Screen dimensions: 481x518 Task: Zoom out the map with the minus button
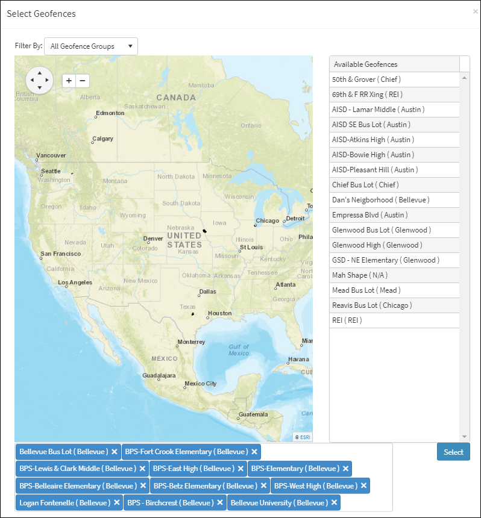pos(83,81)
